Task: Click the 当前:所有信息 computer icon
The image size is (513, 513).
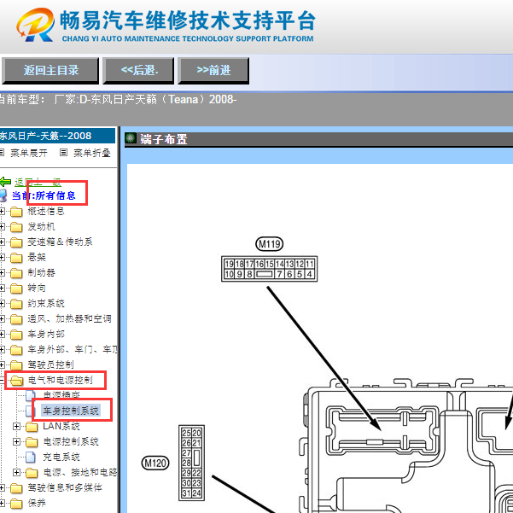Action: [x=3, y=195]
